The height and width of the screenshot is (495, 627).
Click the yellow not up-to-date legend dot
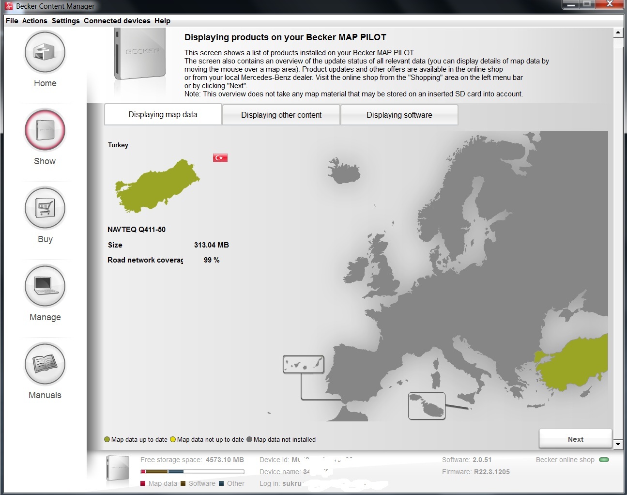[173, 439]
